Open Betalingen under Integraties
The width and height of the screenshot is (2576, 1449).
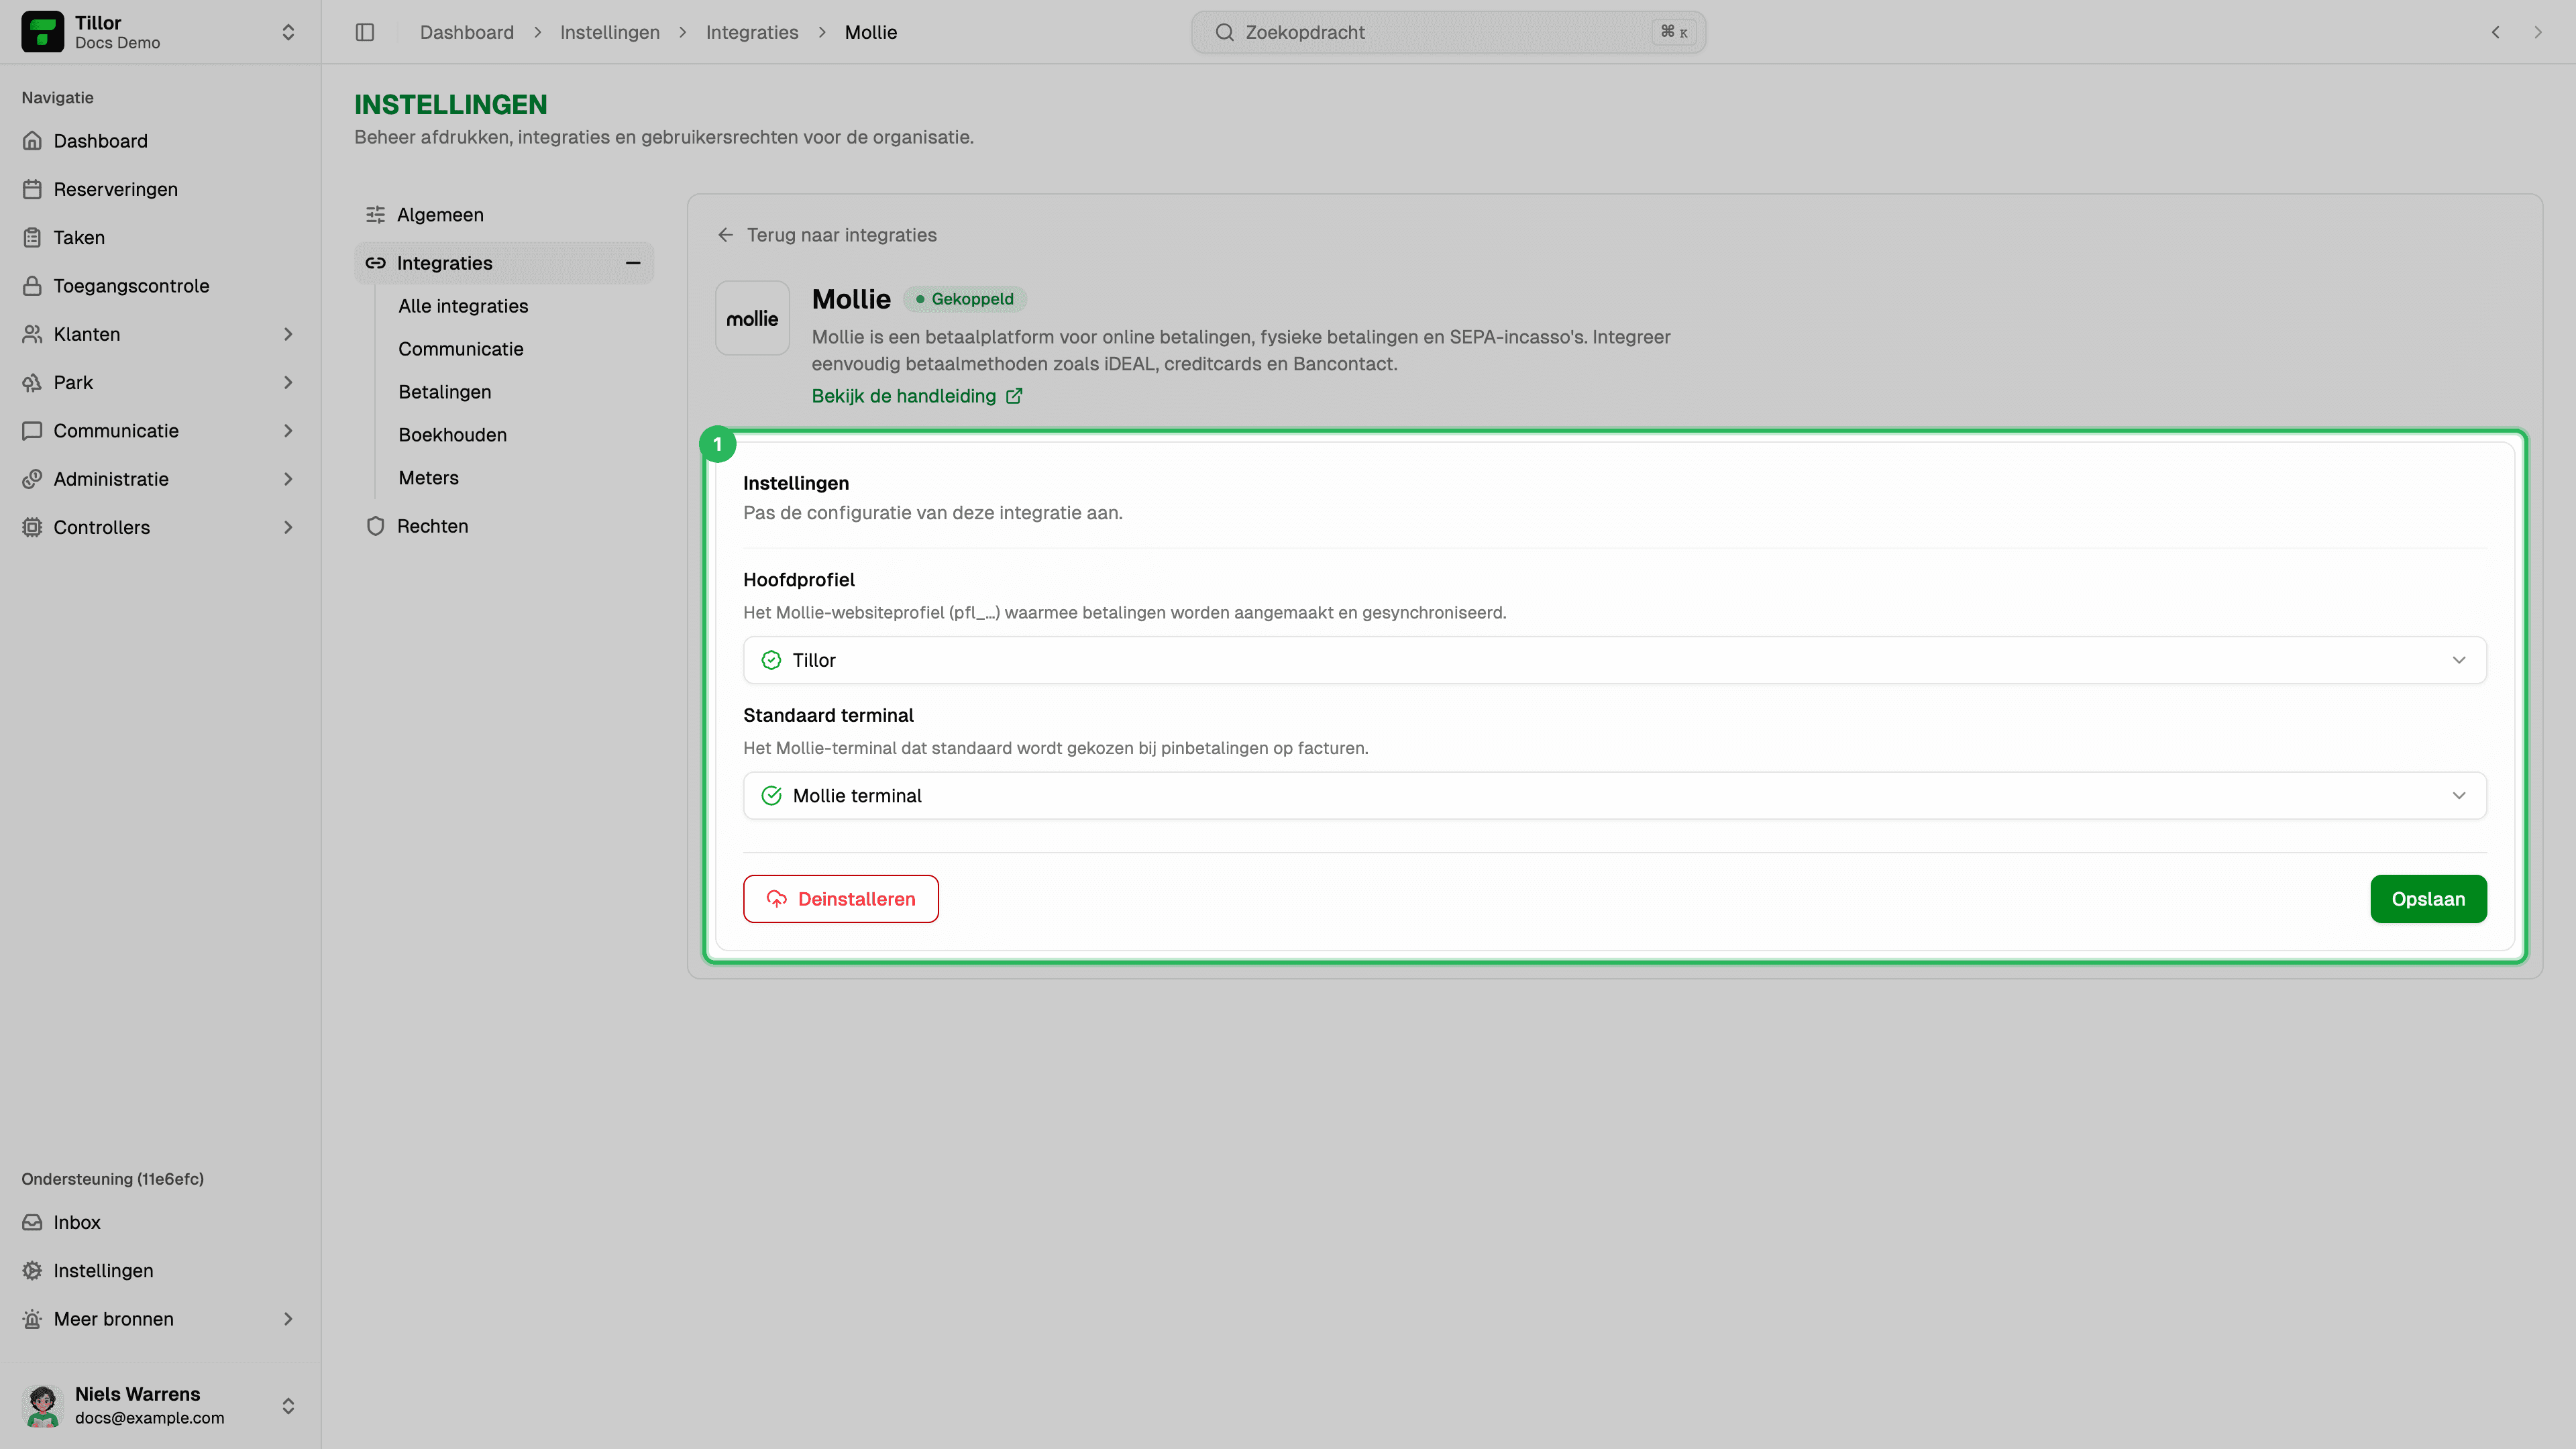click(x=445, y=392)
